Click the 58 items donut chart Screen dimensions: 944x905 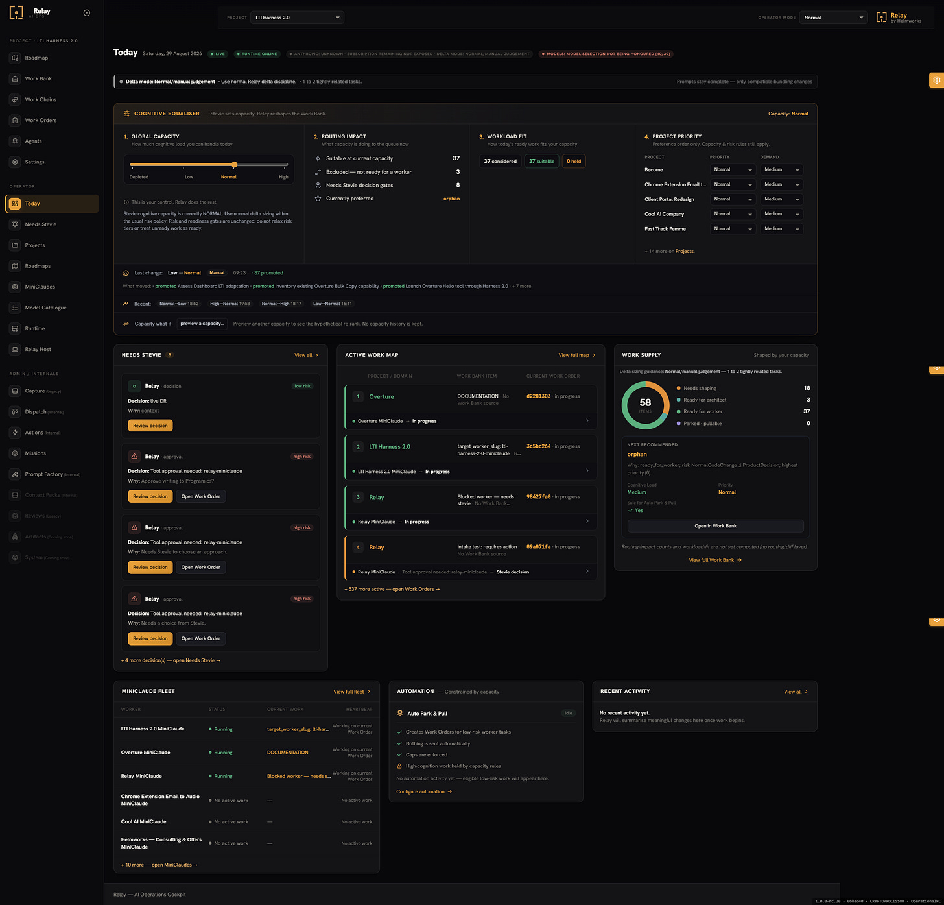point(645,405)
